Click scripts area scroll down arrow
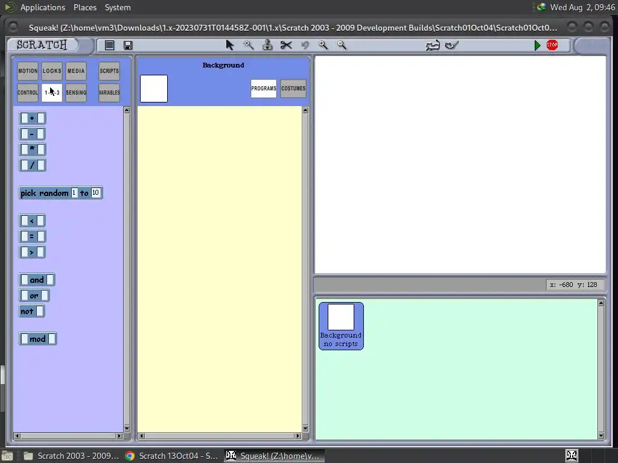Image resolution: width=618 pixels, height=463 pixels. coord(305,429)
